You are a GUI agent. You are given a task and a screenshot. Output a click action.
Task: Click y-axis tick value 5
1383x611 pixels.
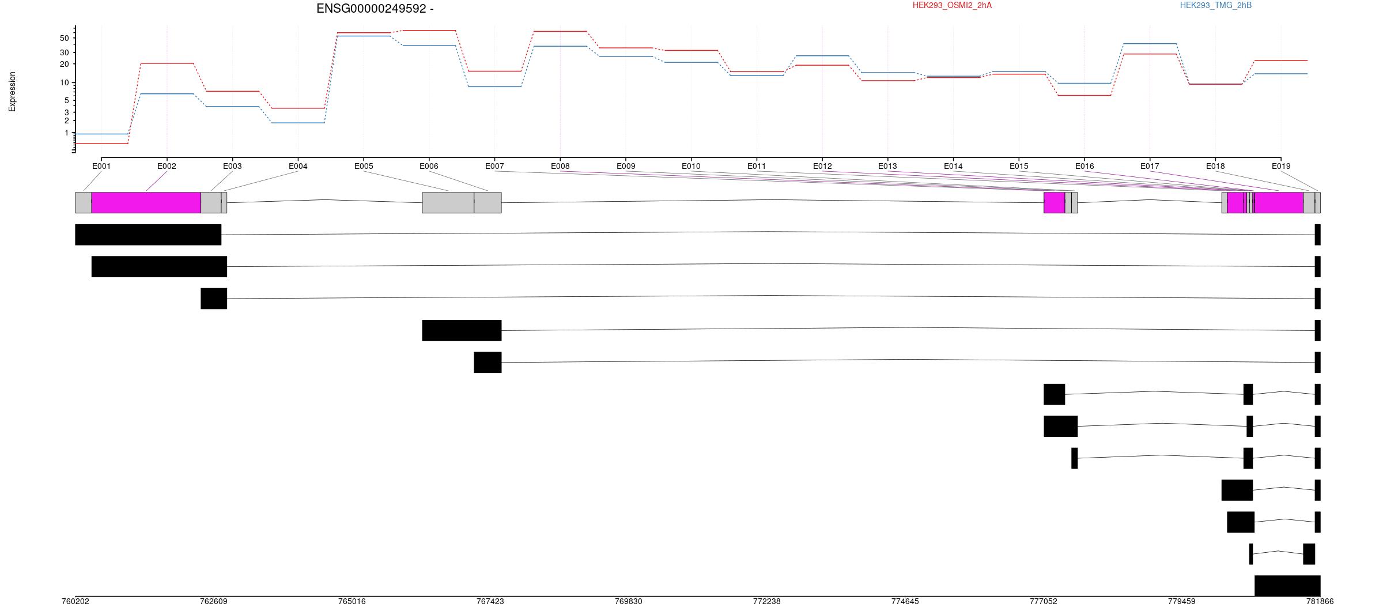[x=66, y=100]
